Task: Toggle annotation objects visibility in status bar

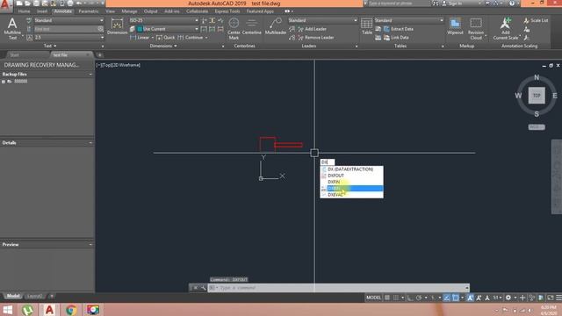Action: (x=470, y=298)
